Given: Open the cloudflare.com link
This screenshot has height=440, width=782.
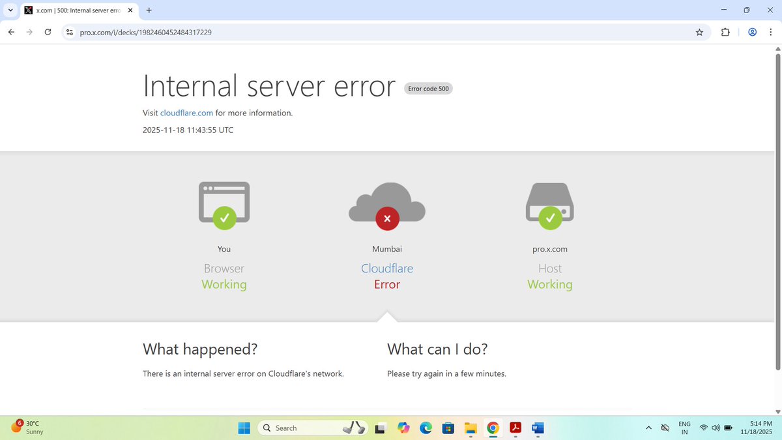Looking at the screenshot, I should (186, 113).
